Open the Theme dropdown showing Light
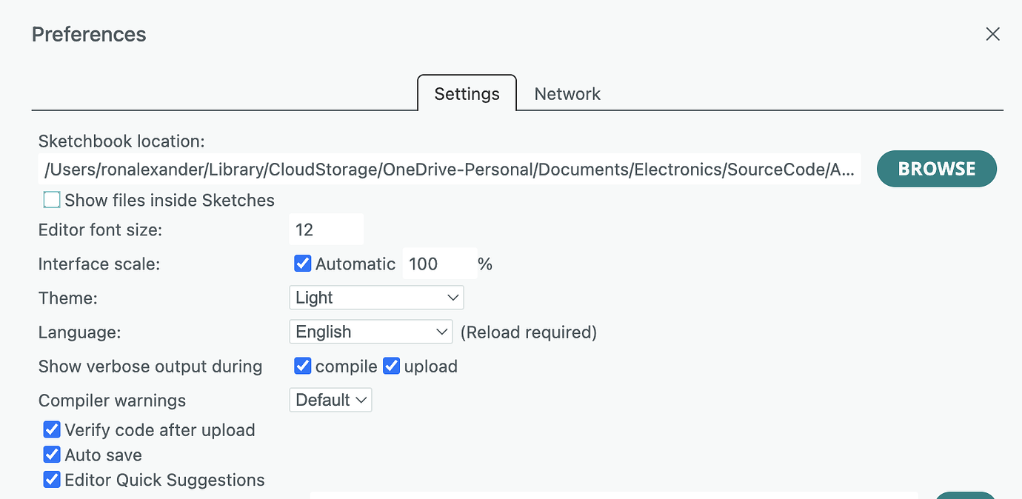The image size is (1022, 499). point(375,298)
